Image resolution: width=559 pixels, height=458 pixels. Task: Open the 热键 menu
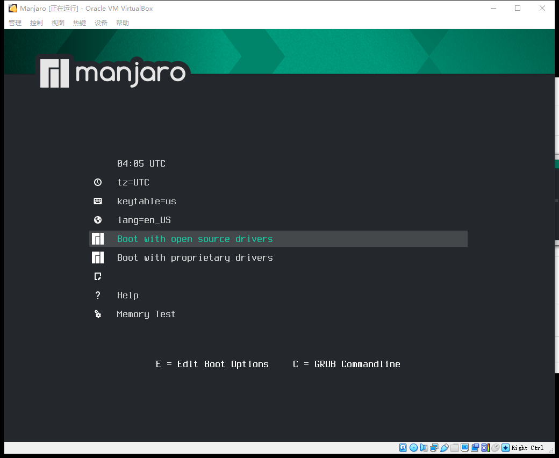(x=80, y=23)
